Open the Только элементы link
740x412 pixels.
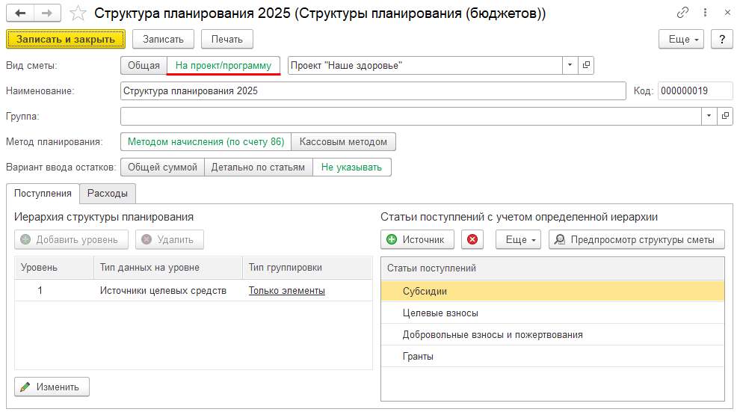[287, 291]
